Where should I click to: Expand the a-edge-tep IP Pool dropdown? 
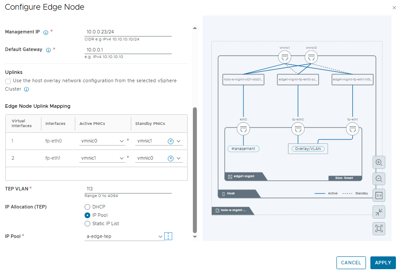[160, 237]
